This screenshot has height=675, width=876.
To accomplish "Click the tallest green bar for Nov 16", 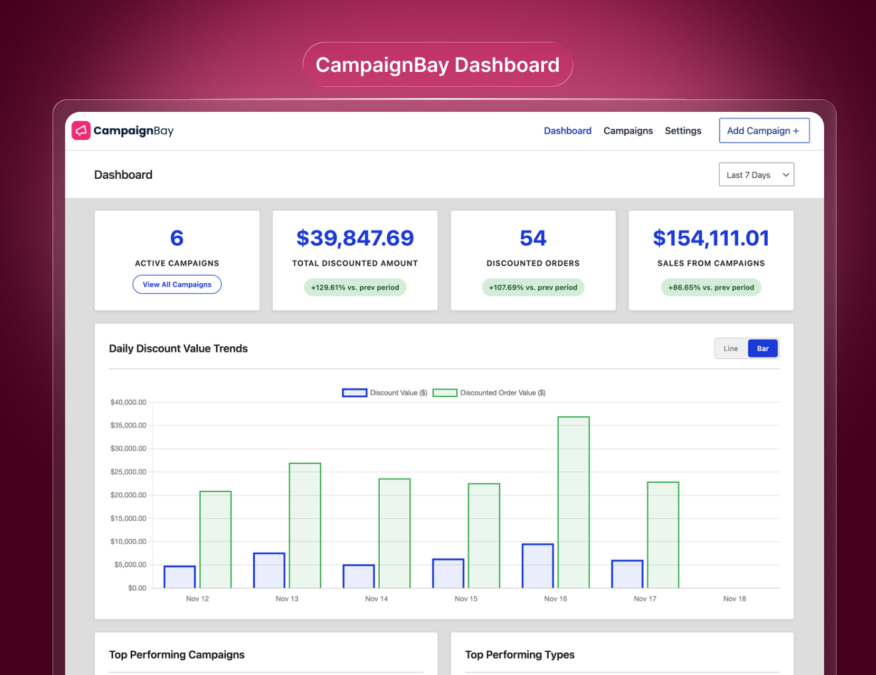I will click(x=573, y=502).
